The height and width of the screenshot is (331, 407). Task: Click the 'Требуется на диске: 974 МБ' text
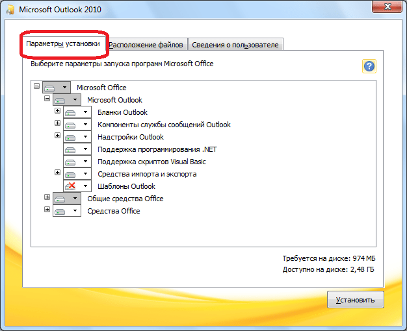point(329,258)
